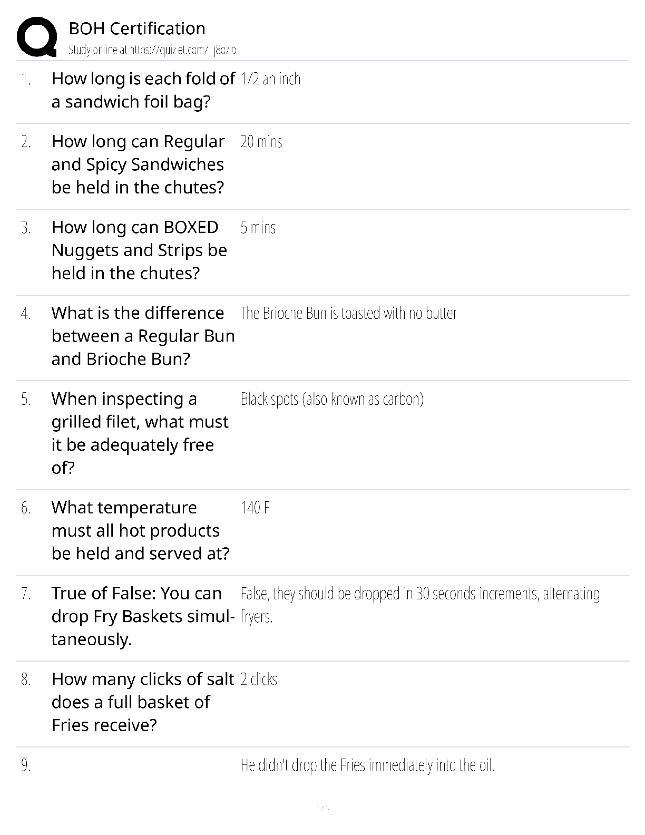The image size is (645, 835).
Task: Click the answer '1/2 an inch'
Action: coord(270,79)
